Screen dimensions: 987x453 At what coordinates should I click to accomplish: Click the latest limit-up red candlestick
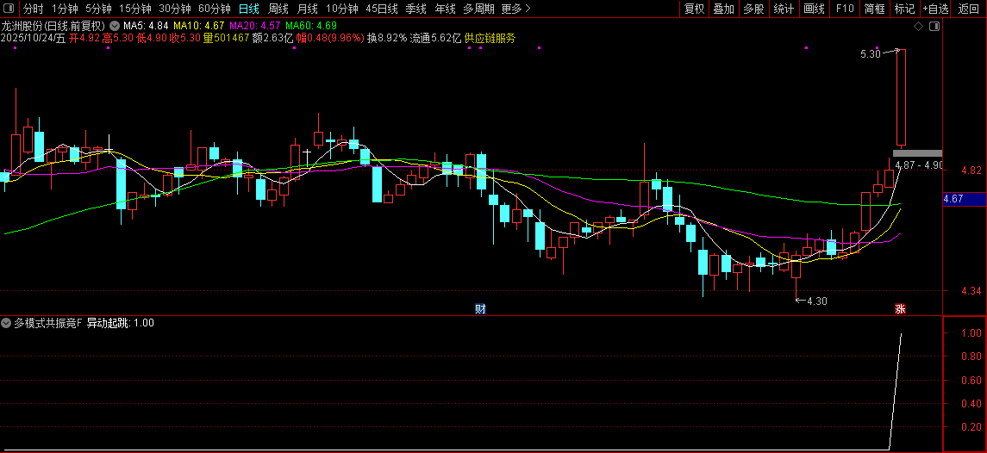(901, 97)
